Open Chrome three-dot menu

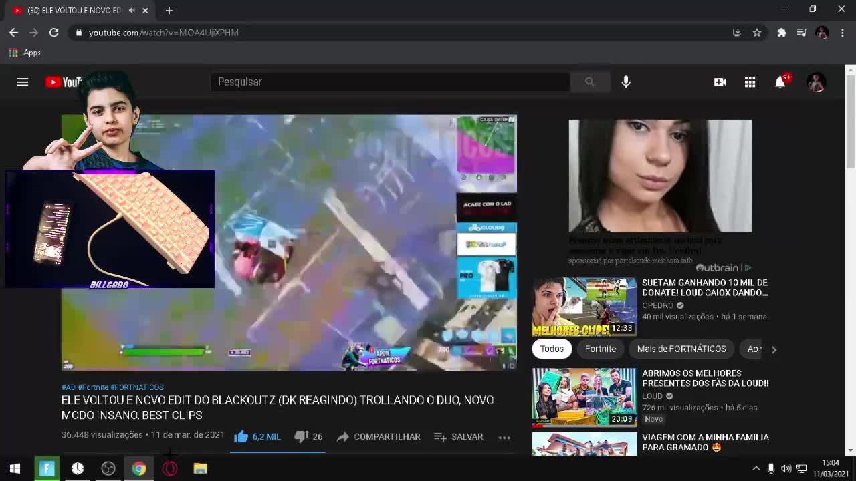coord(842,32)
